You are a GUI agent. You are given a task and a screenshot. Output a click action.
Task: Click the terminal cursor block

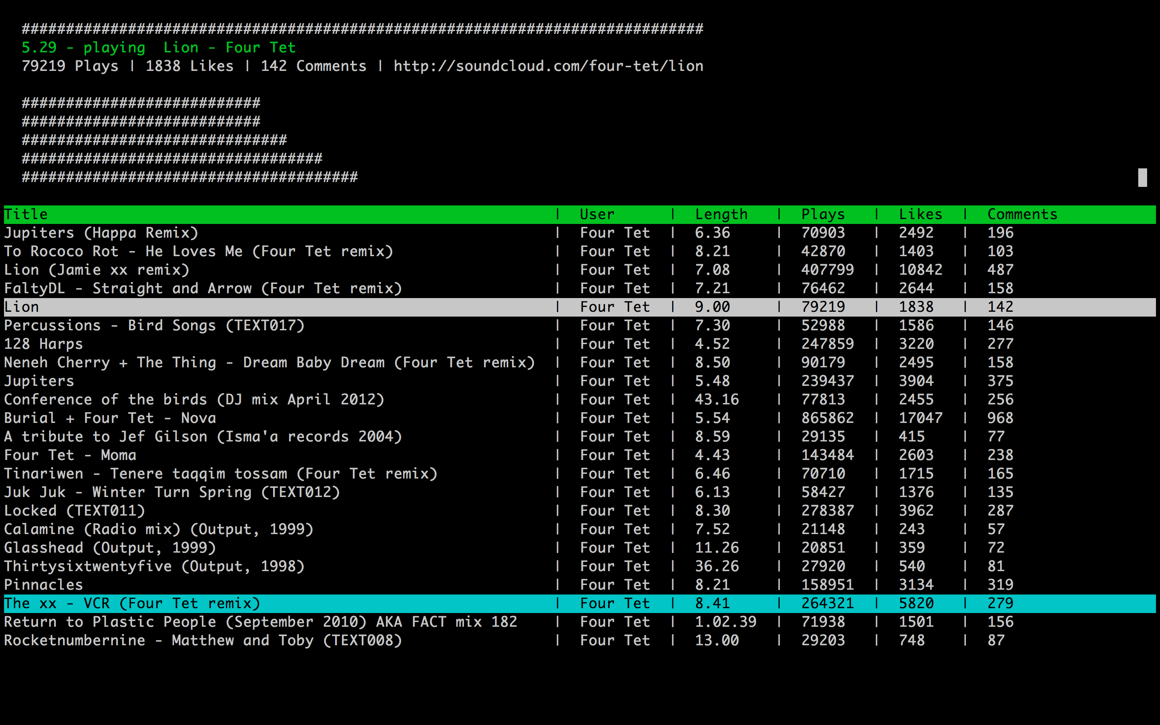[1142, 178]
